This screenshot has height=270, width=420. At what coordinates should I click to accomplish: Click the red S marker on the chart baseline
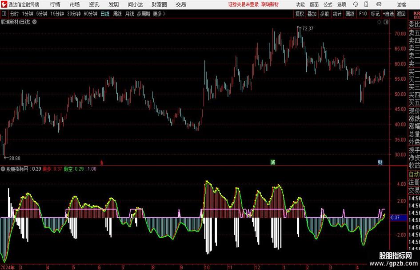[x=101, y=163]
